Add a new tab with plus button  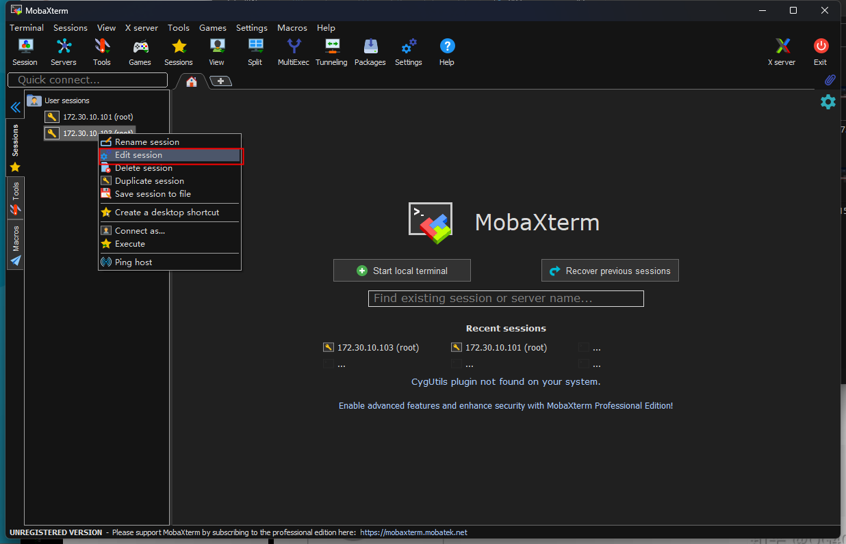[220, 81]
